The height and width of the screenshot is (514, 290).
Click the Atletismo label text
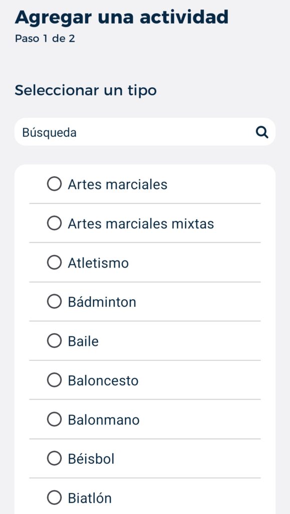98,263
